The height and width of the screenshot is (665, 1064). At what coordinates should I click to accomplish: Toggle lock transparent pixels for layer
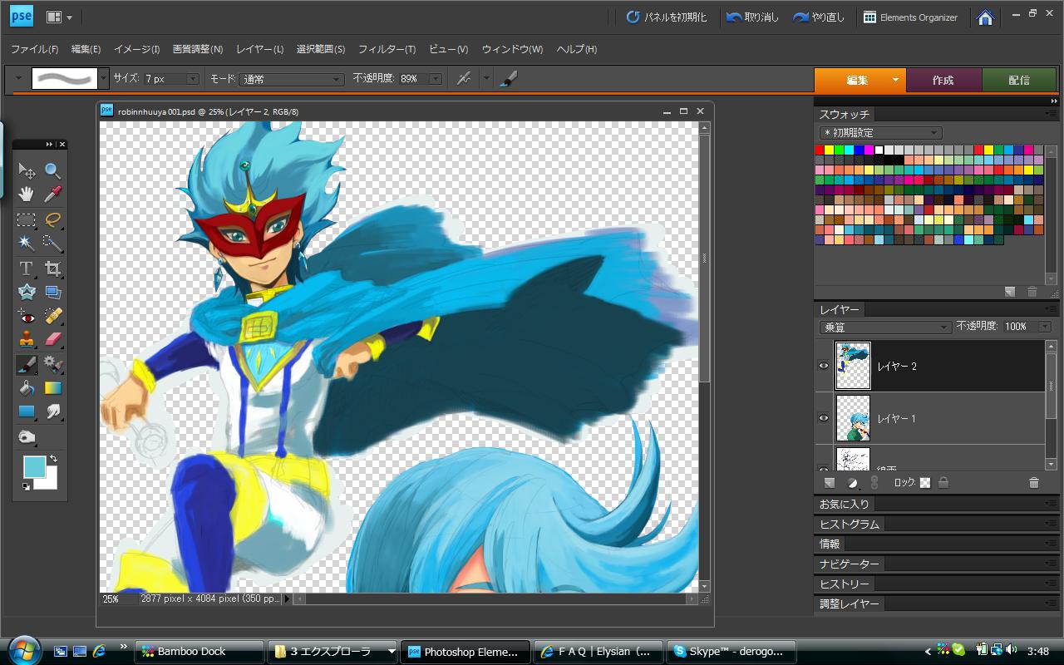point(925,483)
